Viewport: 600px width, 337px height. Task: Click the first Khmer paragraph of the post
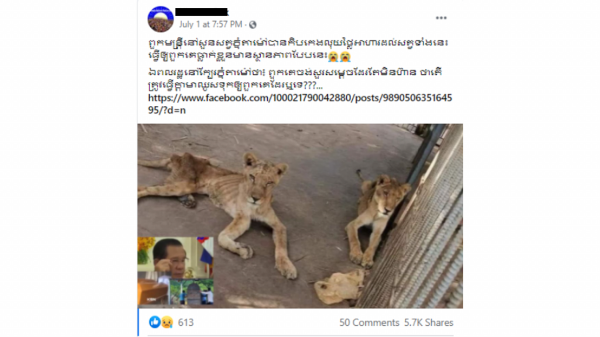point(298,49)
